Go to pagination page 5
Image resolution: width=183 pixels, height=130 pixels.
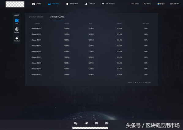coord(141,83)
